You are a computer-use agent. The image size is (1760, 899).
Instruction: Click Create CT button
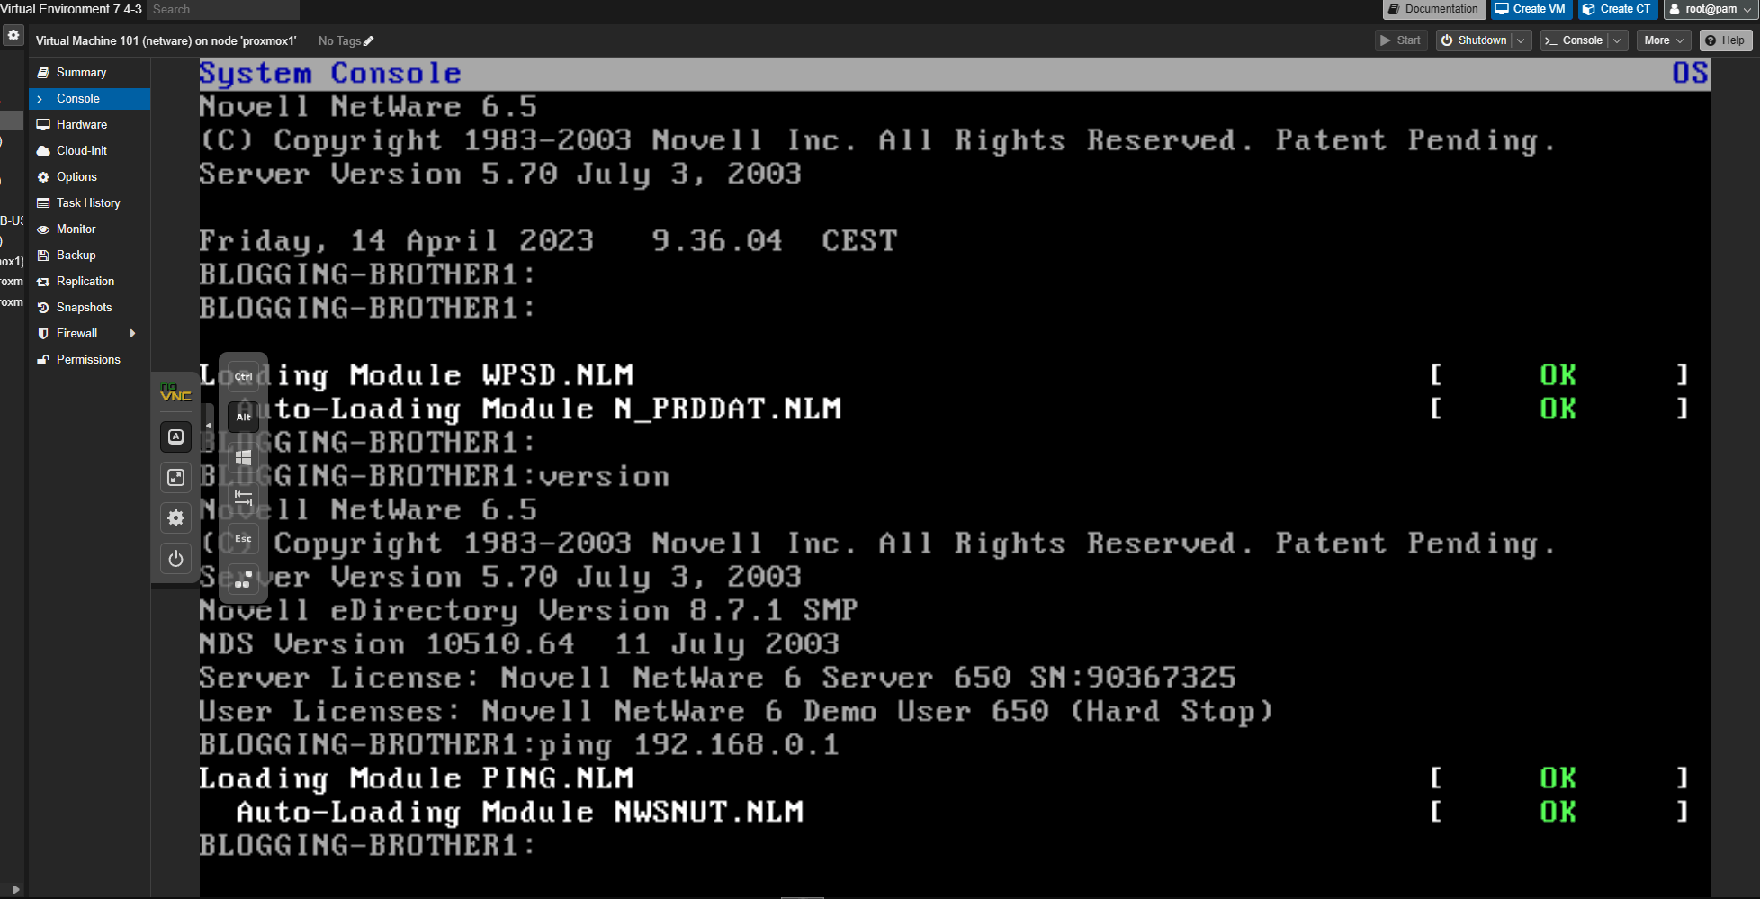[x=1618, y=9]
